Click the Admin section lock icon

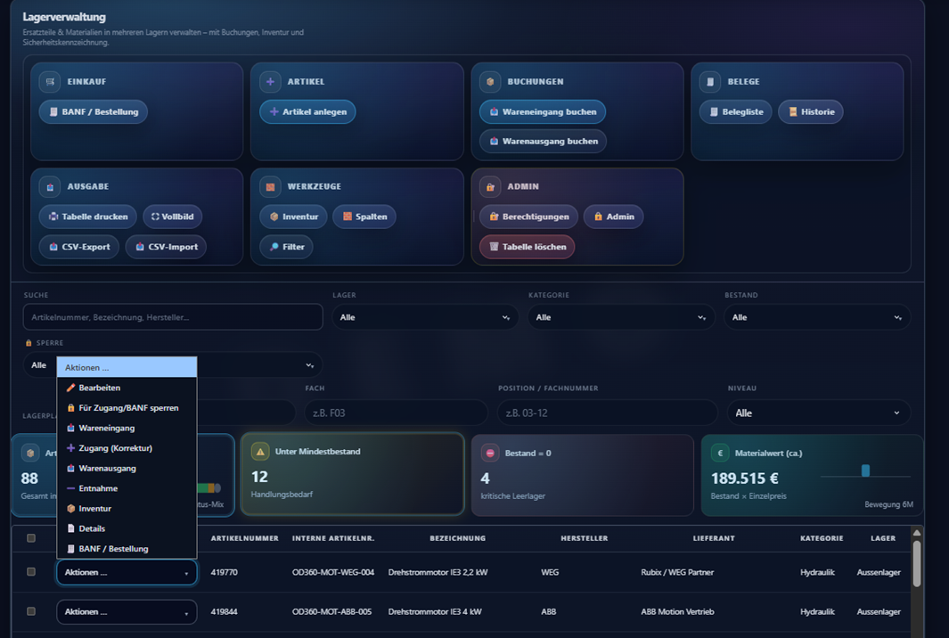pos(490,186)
